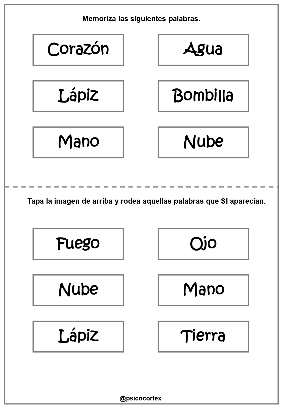This screenshot has width=283, height=409.
Task: Click the 'Tapa la imagen de arriba' instruction
Action: (x=146, y=201)
